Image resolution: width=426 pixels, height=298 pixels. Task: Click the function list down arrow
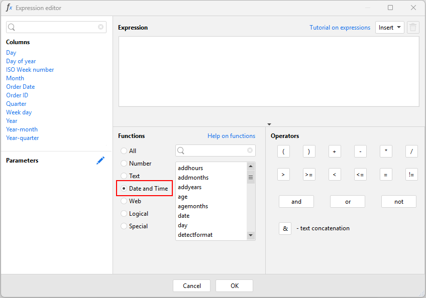point(251,235)
